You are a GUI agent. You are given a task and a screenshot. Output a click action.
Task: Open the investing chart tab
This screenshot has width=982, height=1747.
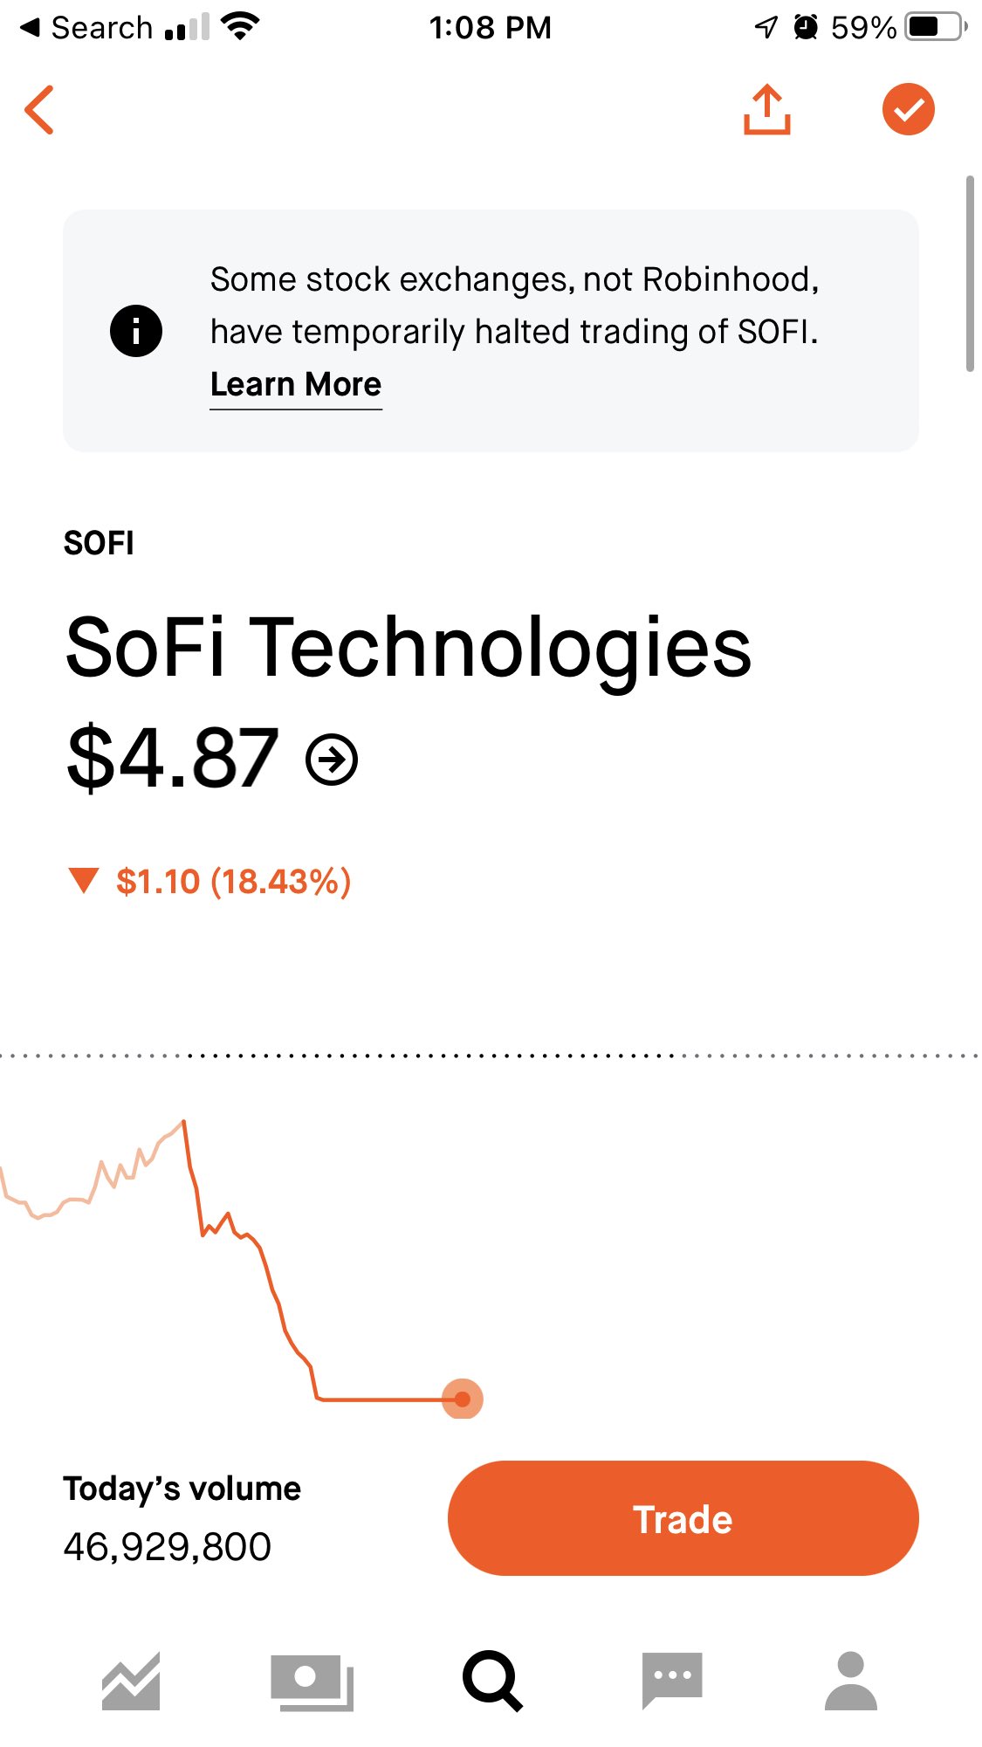pyautogui.click(x=131, y=1681)
